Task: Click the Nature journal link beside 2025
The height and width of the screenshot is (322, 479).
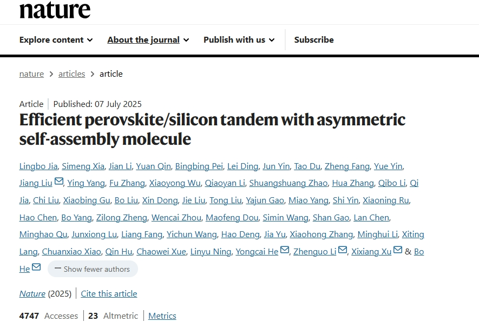Action: click(32, 294)
